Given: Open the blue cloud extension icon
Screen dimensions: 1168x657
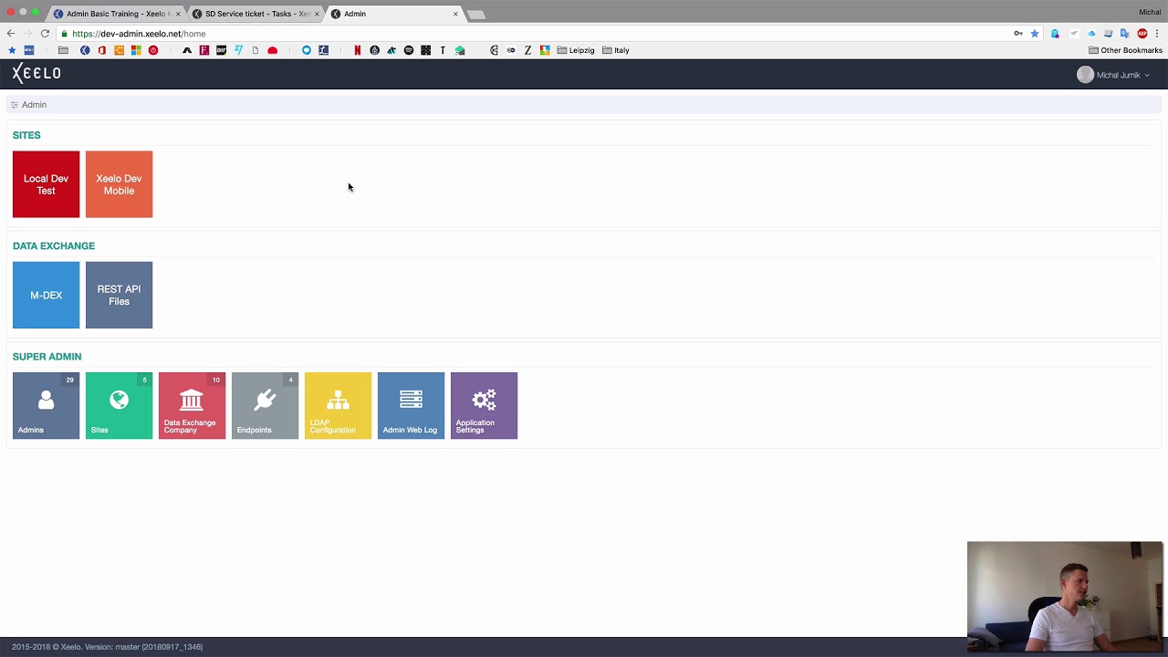Looking at the screenshot, I should (x=1091, y=34).
